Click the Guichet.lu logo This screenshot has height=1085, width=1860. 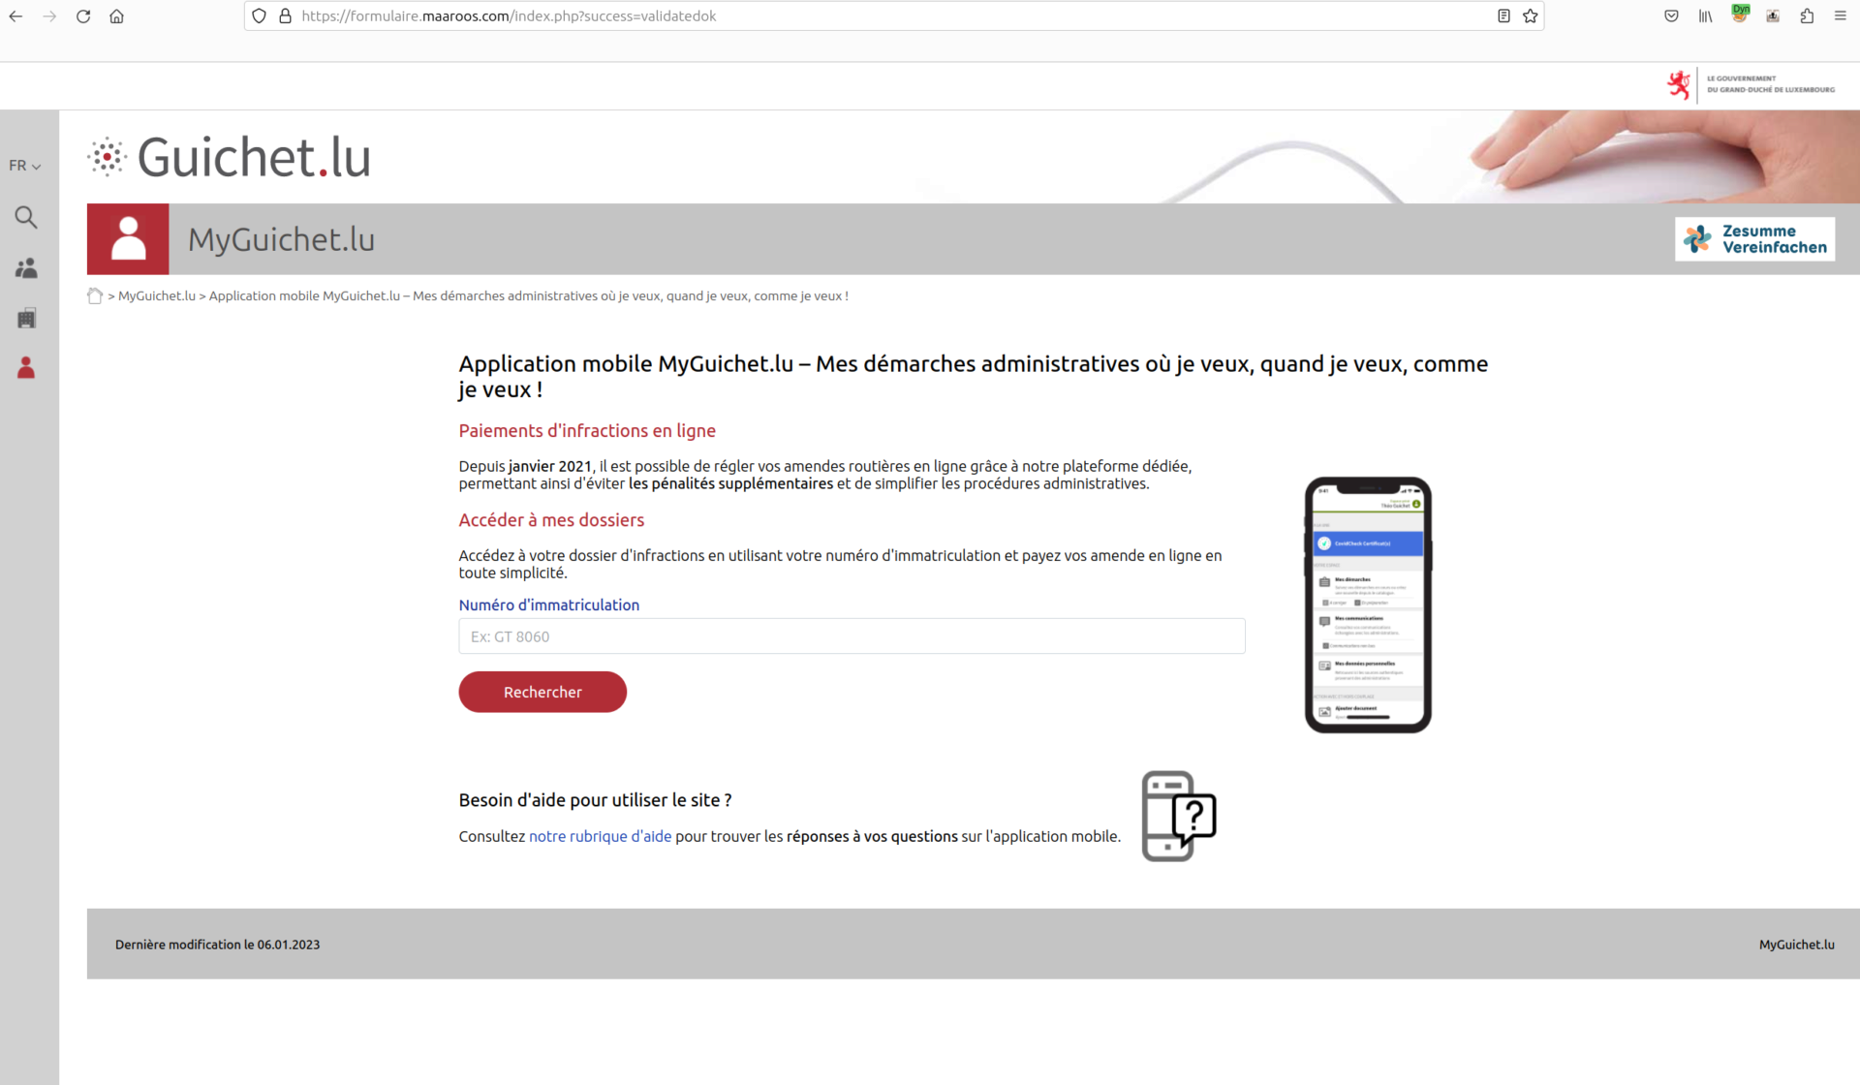(230, 157)
